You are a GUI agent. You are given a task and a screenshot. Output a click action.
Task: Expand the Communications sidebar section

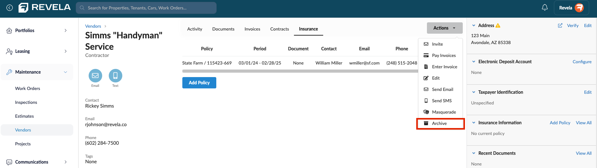tap(65, 162)
